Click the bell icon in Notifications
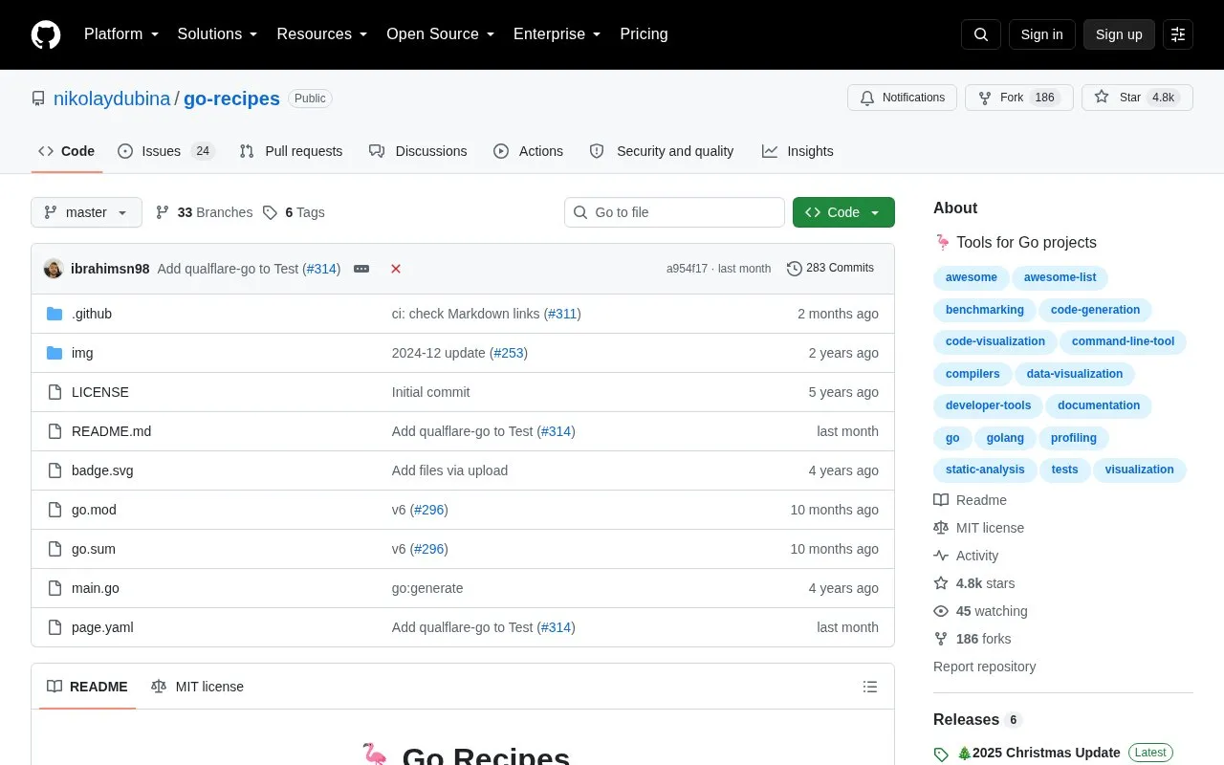1224x765 pixels. click(x=867, y=98)
